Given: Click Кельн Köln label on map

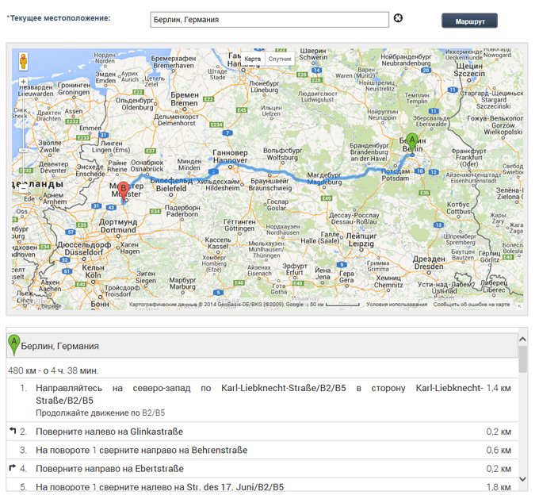Looking at the screenshot, I should (94, 271).
